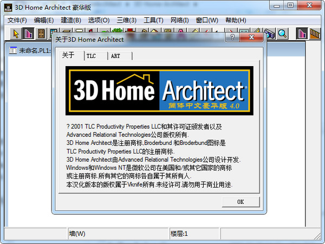
Task: Open the 三维(3) menu
Action: 126,20
